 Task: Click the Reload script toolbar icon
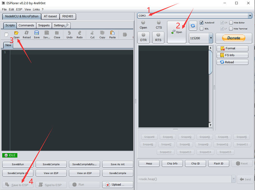pyautogui.click(x=27, y=35)
